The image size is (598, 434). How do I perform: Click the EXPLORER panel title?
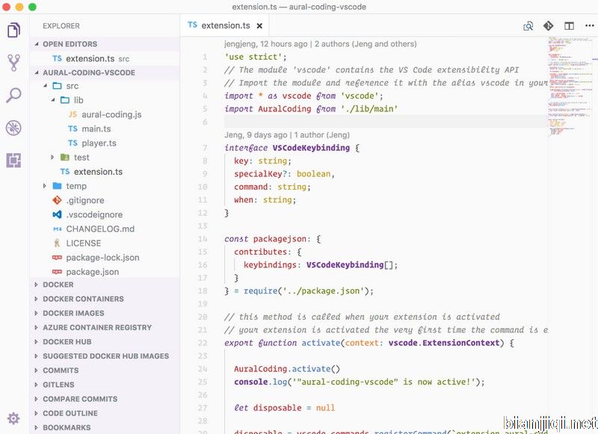pos(61,26)
